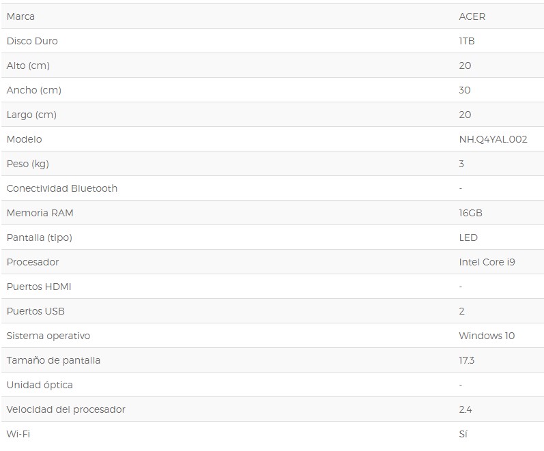
Task: Click the Disco Duro row label
Action: point(32,41)
